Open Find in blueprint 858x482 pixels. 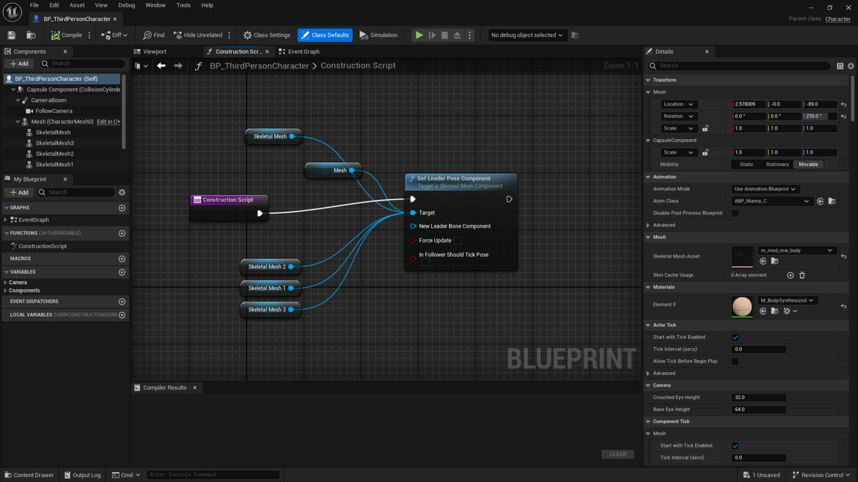(x=154, y=35)
